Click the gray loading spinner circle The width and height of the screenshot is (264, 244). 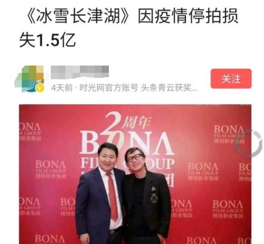pos(249,143)
